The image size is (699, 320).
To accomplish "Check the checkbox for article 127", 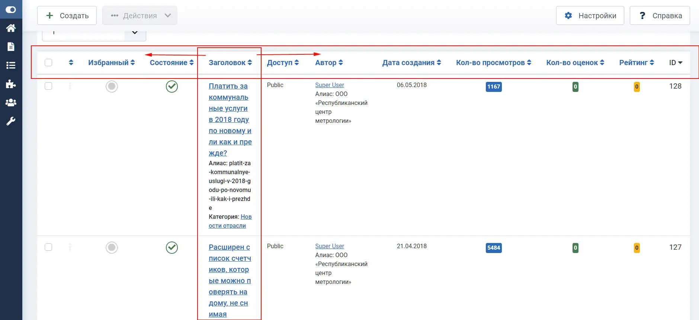I will 48,247.
